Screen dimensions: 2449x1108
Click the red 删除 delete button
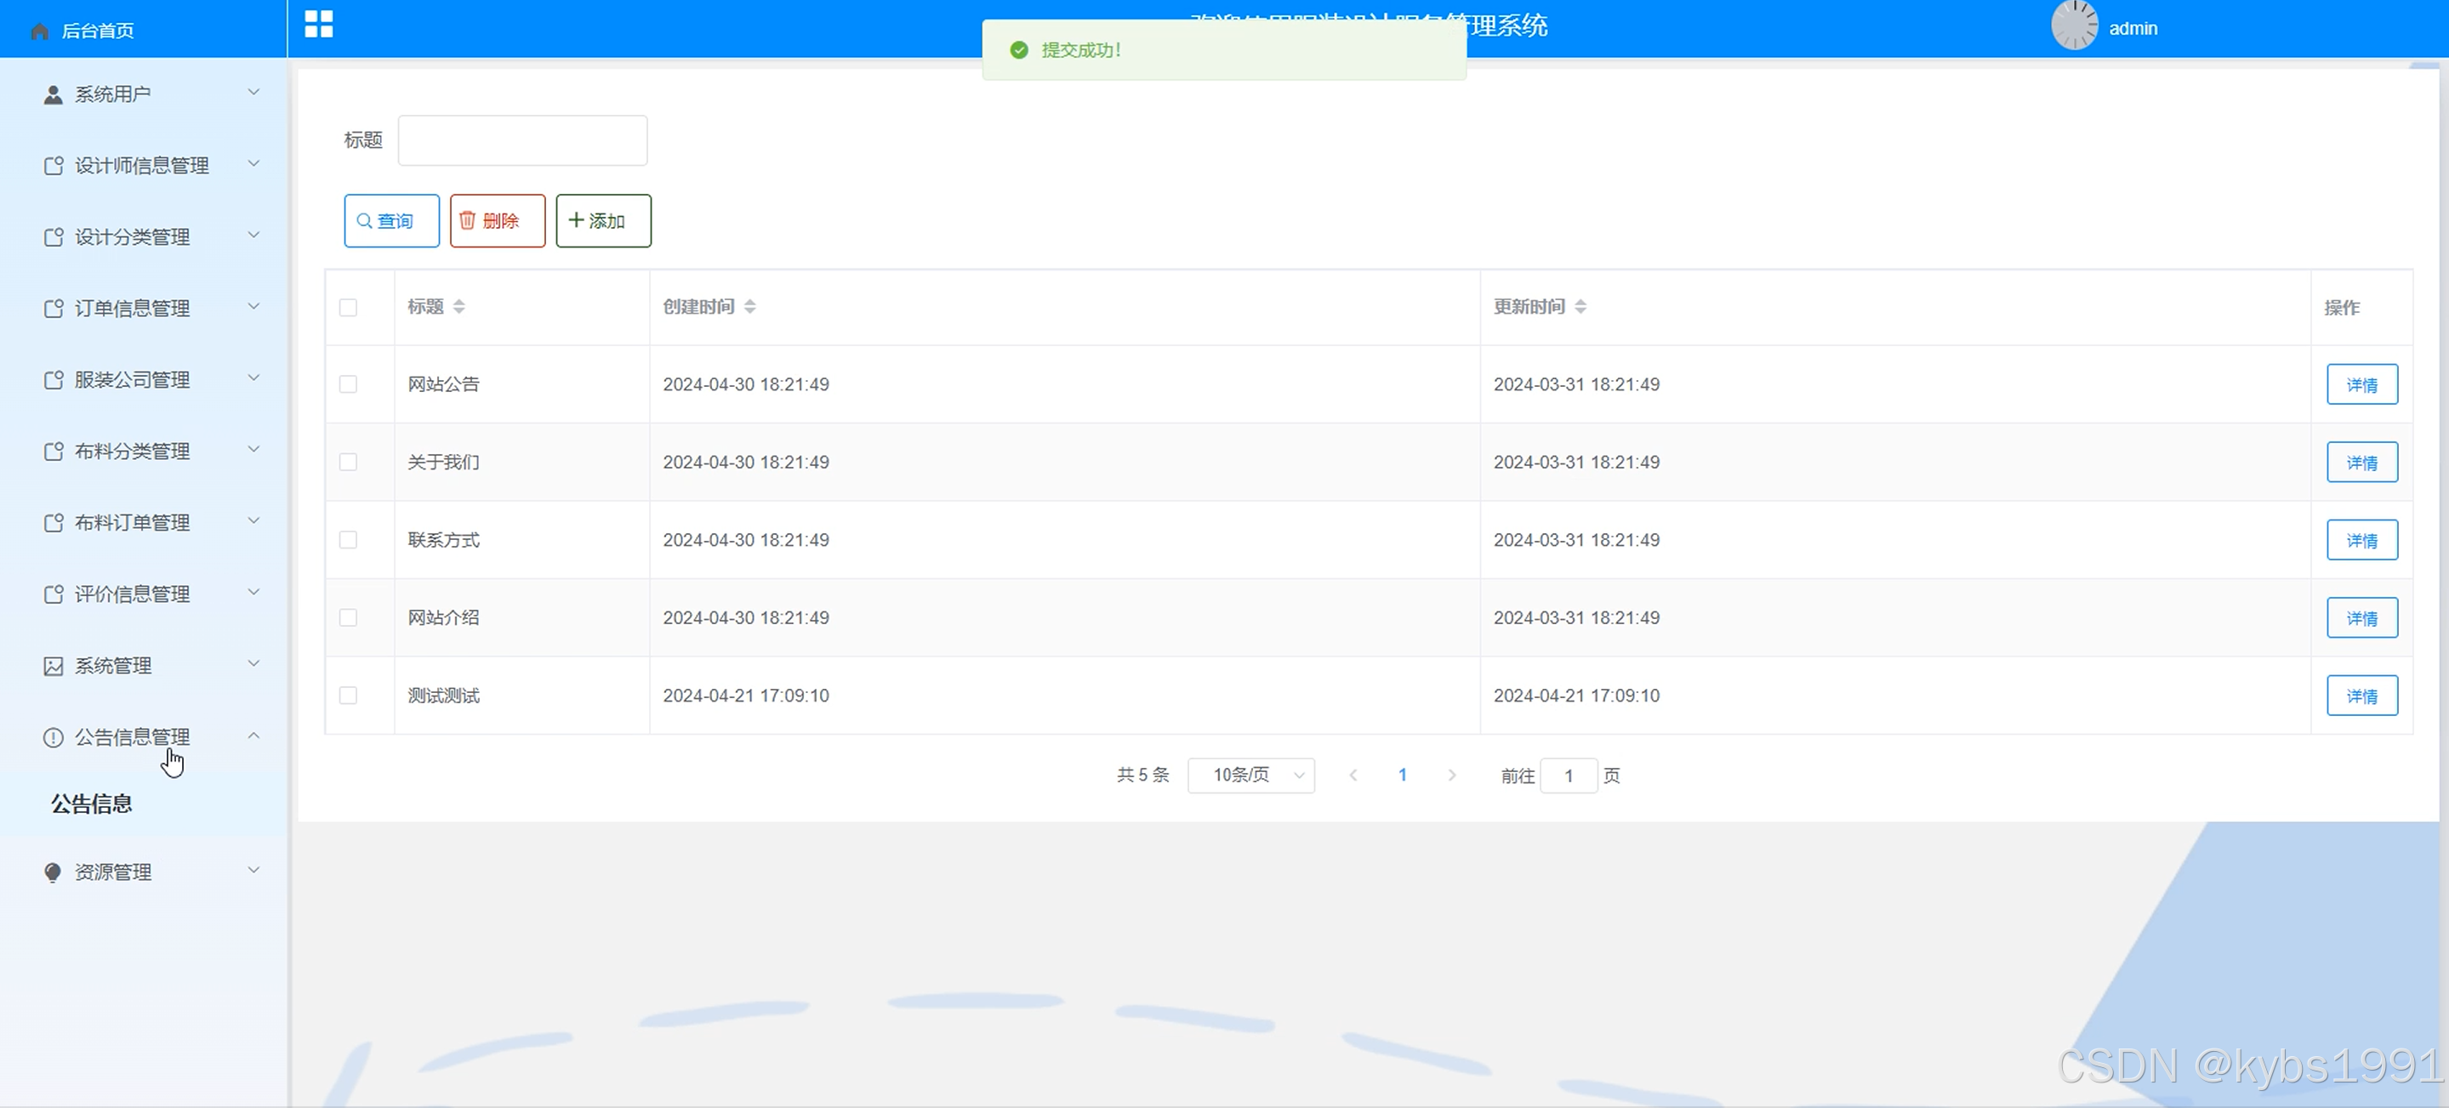[x=498, y=220]
